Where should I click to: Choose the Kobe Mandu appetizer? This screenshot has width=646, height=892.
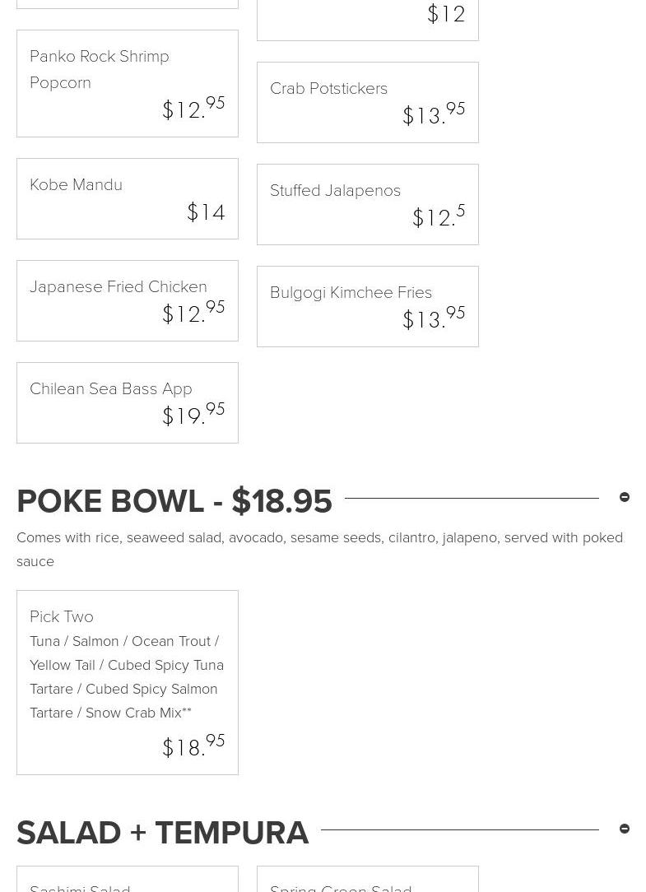76,184
